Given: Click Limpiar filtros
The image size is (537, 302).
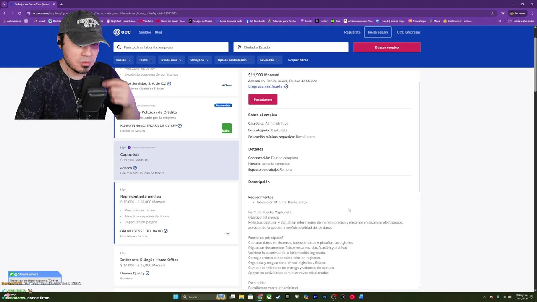Looking at the screenshot, I should point(298,60).
